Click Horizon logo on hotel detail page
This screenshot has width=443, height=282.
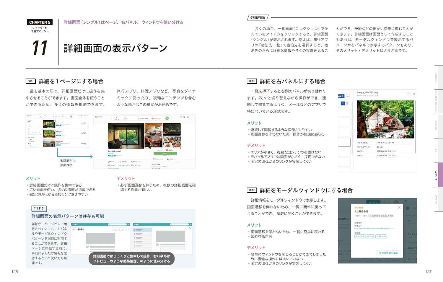point(99,117)
